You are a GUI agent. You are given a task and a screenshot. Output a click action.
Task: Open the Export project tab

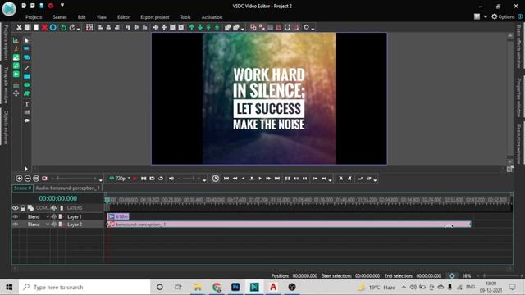tap(155, 17)
